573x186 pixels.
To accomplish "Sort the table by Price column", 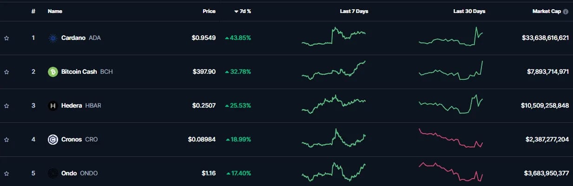I will [x=209, y=11].
